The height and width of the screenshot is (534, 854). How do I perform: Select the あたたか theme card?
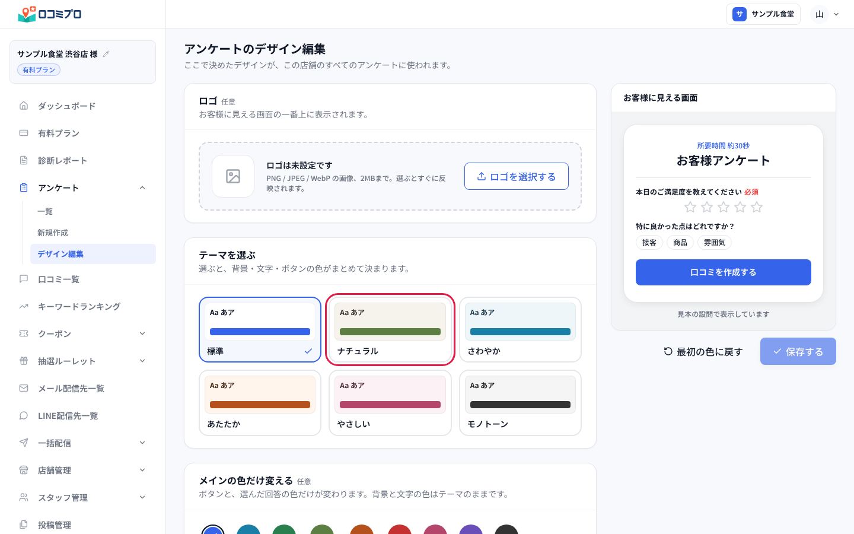click(260, 403)
